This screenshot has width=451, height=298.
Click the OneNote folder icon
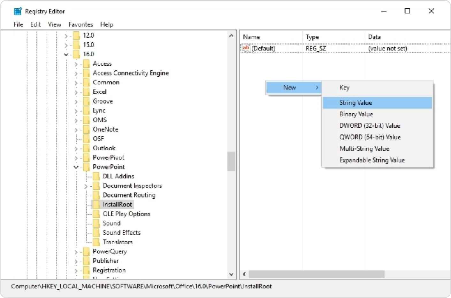click(x=86, y=129)
